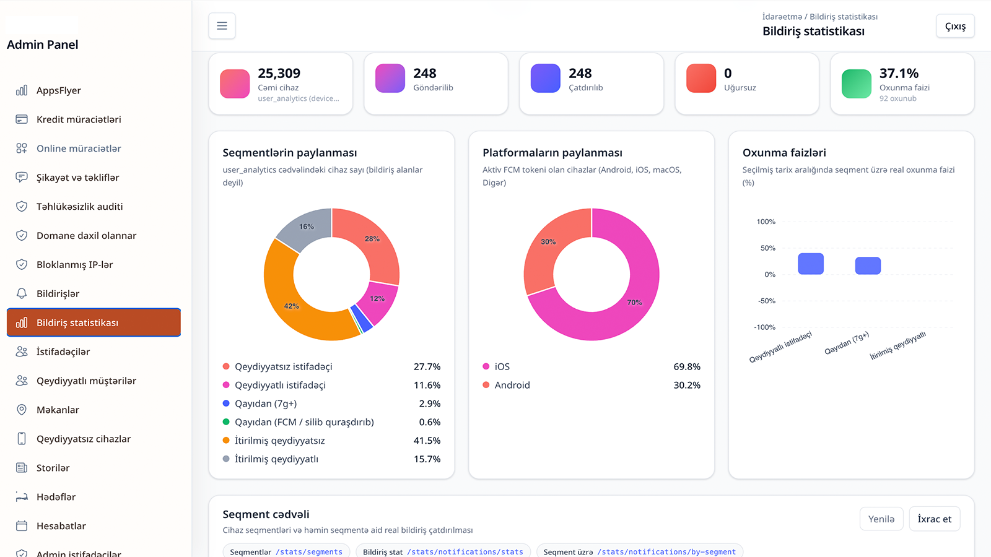
Task: Click the AppsFlyer bar chart icon
Action: [22, 90]
